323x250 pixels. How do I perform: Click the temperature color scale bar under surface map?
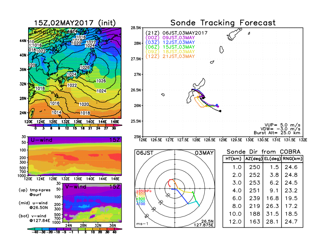click(74, 124)
